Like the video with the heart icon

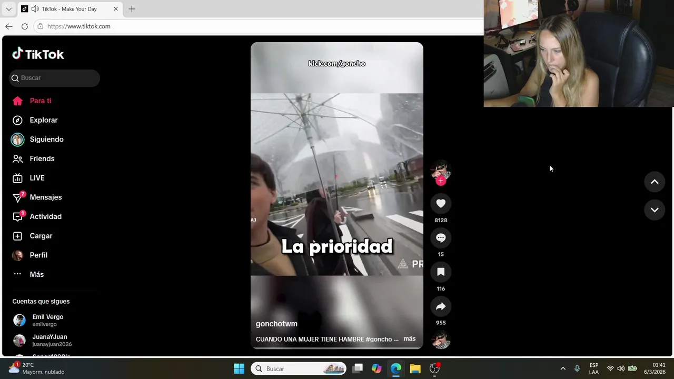[441, 204]
